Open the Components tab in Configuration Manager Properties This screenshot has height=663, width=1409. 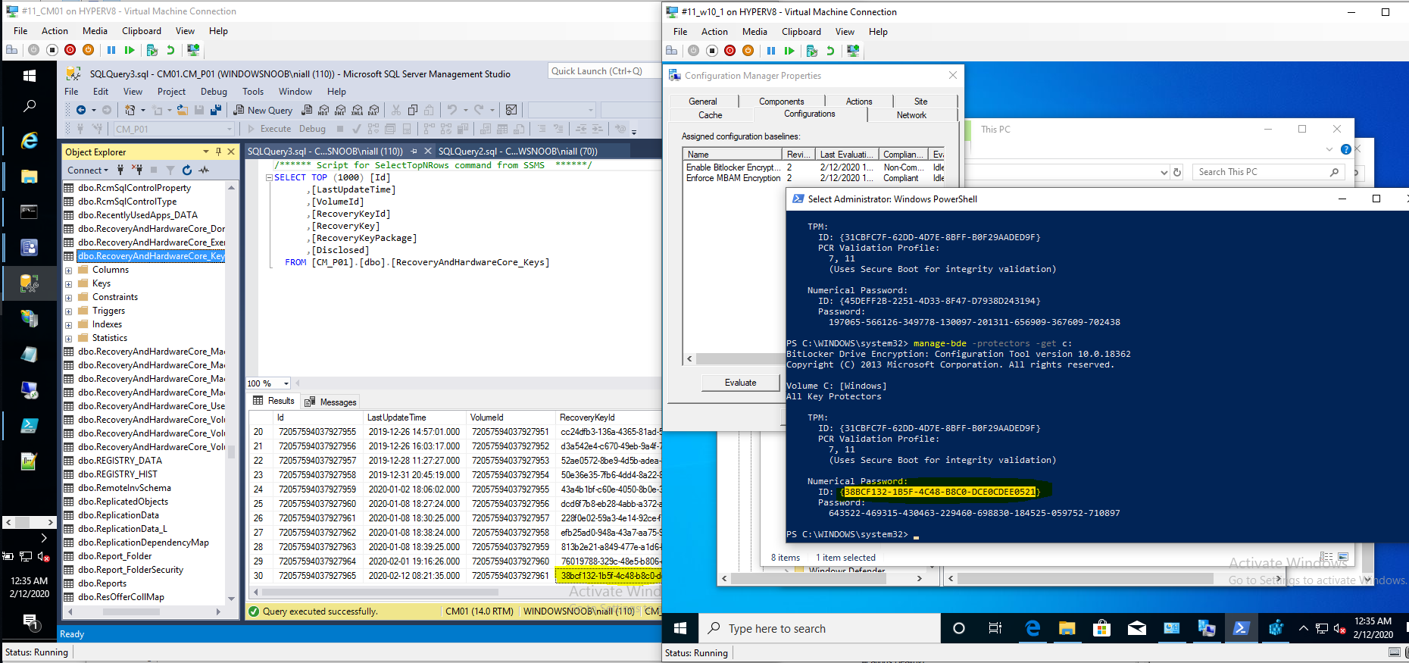781,101
